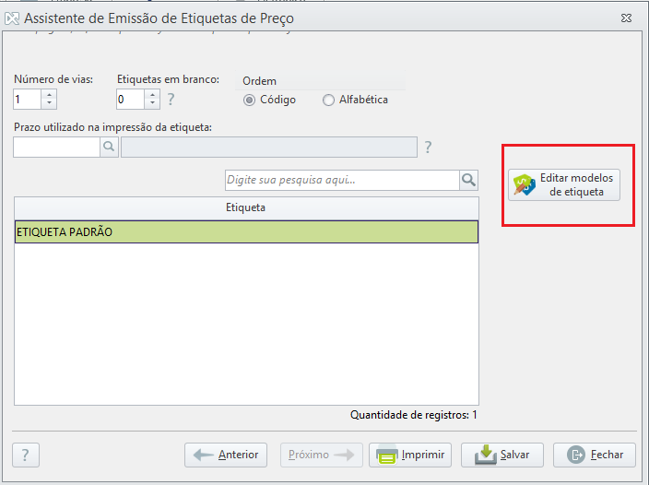Save with the Salvar button
Screen dimensions: 649x485
point(502,455)
